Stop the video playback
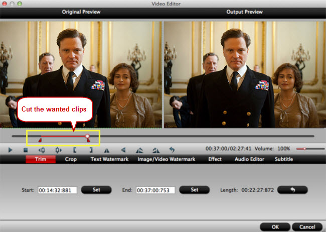Viewport: 326px width, 232px height. click(x=26, y=150)
